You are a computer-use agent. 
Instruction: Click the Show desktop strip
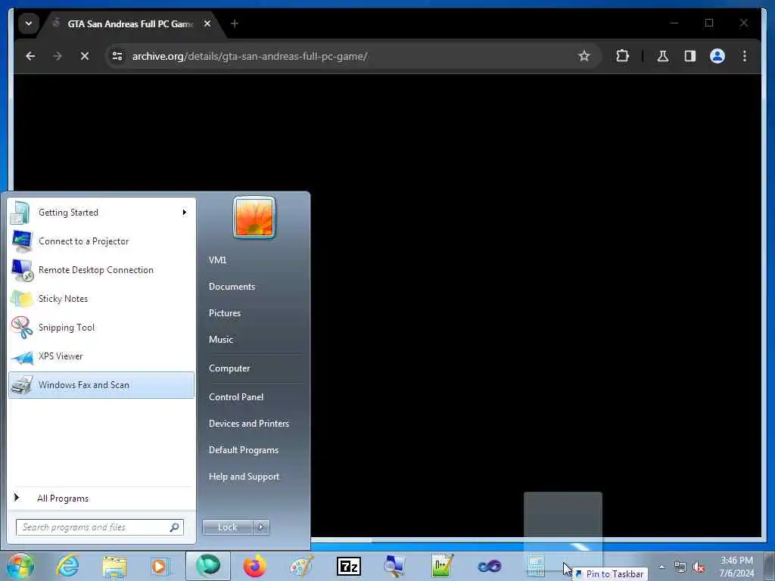tap(769, 567)
